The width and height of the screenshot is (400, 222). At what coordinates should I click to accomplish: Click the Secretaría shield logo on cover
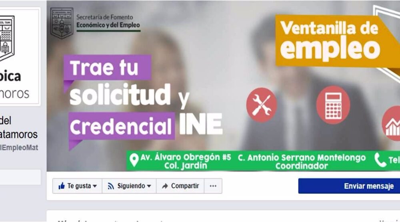pyautogui.click(x=62, y=23)
